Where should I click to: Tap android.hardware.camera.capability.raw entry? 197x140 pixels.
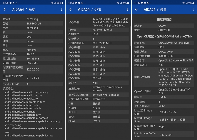pyautogui.click(x=29, y=135)
